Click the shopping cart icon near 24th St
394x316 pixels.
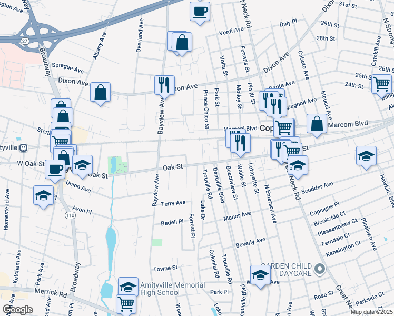[381, 83]
